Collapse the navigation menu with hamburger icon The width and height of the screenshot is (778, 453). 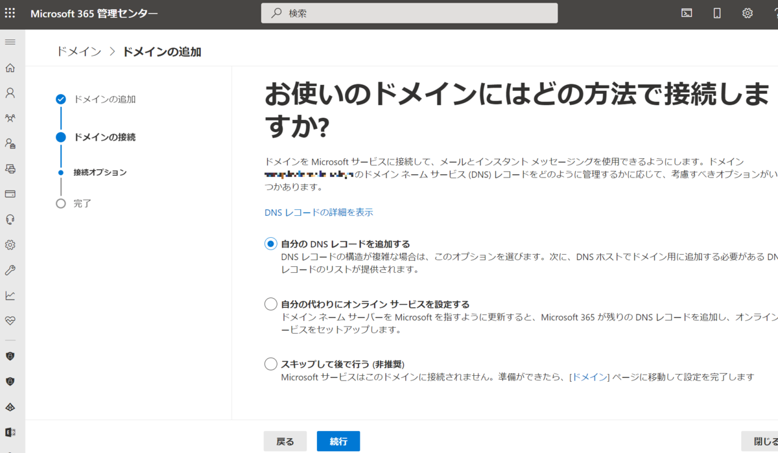tap(10, 42)
